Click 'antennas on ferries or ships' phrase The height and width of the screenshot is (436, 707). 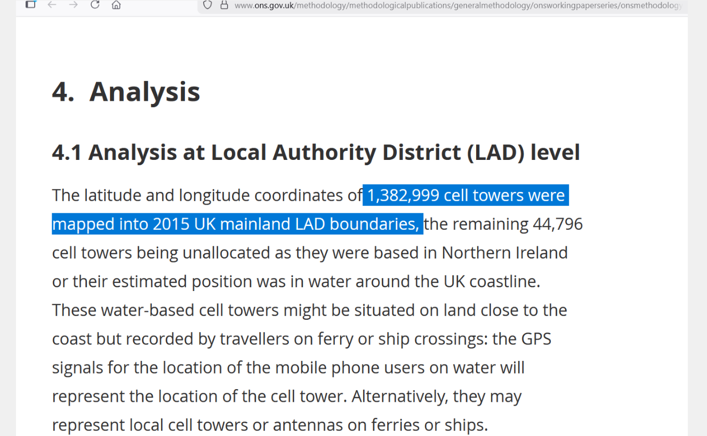(380, 425)
